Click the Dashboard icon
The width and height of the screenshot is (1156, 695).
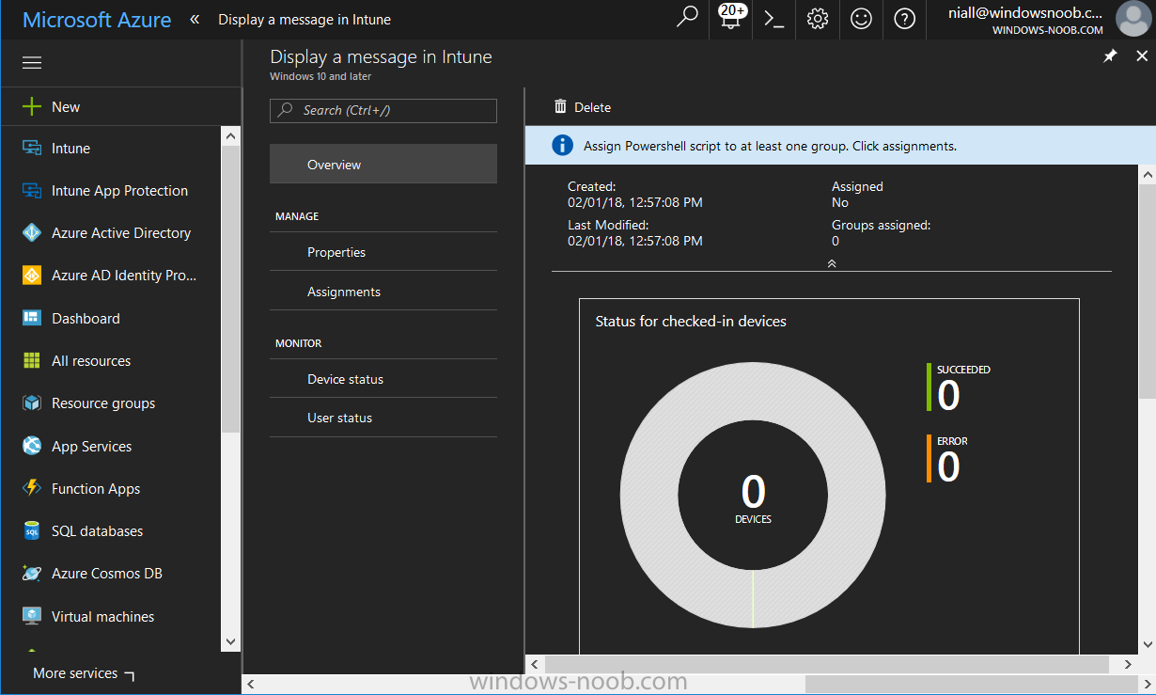[x=32, y=318]
